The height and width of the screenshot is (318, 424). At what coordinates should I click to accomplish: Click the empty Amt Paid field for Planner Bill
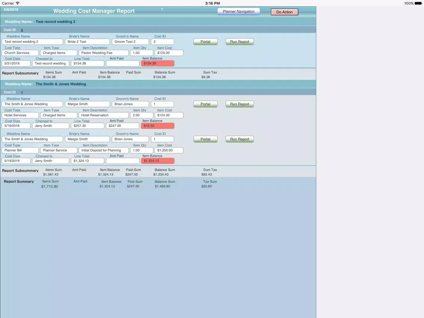[122, 160]
